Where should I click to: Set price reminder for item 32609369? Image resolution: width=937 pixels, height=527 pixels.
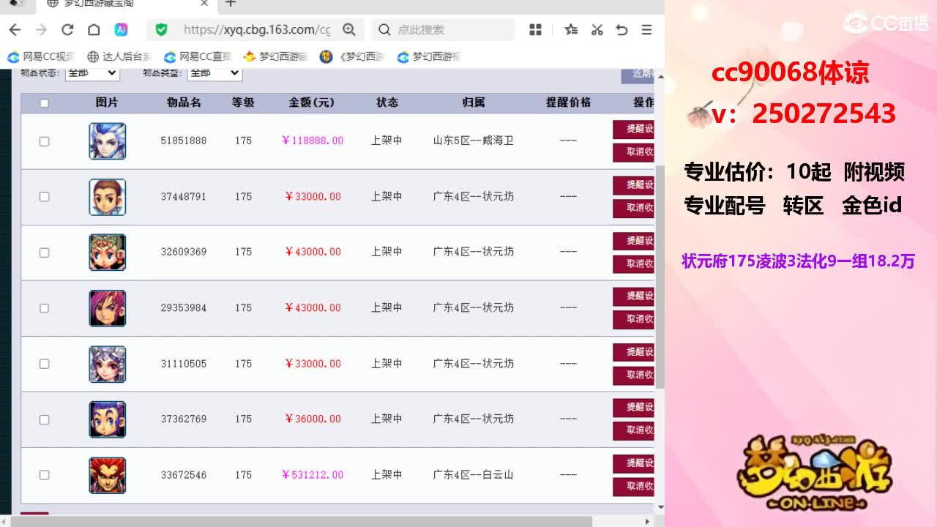[x=633, y=241]
